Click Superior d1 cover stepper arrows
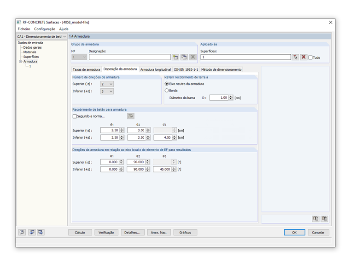The width and height of the screenshot is (350, 262). tap(122, 131)
